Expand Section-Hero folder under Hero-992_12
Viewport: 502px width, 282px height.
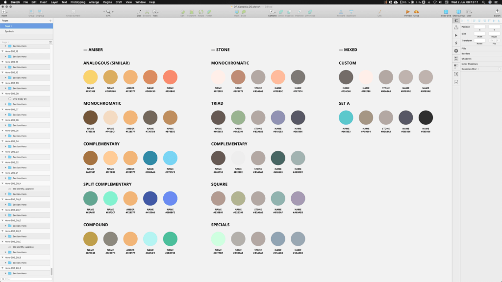[x=5, y=56]
